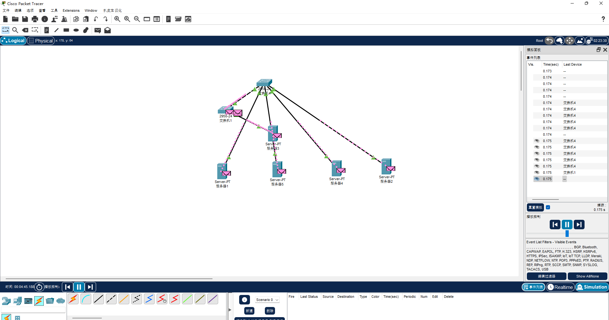The height and width of the screenshot is (320, 609).
Task: Open an existing file via the folder icon
Action: pos(15,19)
